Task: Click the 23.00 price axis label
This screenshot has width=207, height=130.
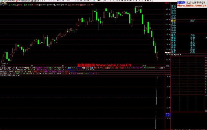Action: [168, 9]
